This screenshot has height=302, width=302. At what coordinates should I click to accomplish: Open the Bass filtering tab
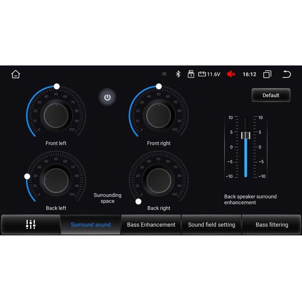pos(272,224)
